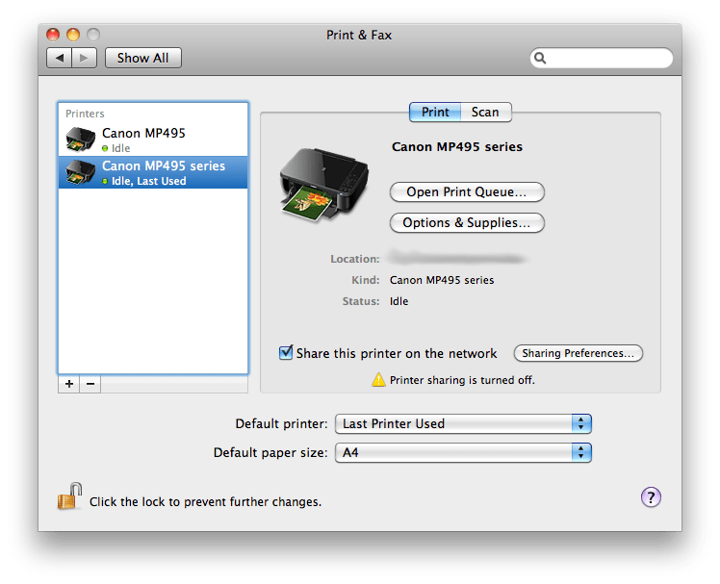The width and height of the screenshot is (720, 584).
Task: Click 'Idle, Last Used' status text
Action: click(149, 181)
